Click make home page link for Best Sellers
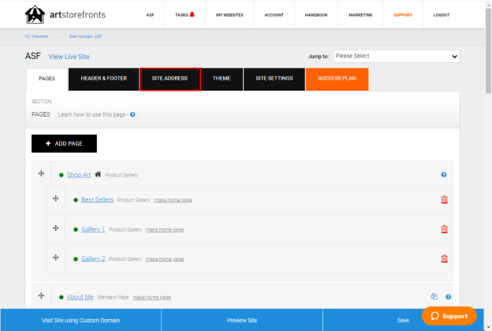 click(173, 200)
